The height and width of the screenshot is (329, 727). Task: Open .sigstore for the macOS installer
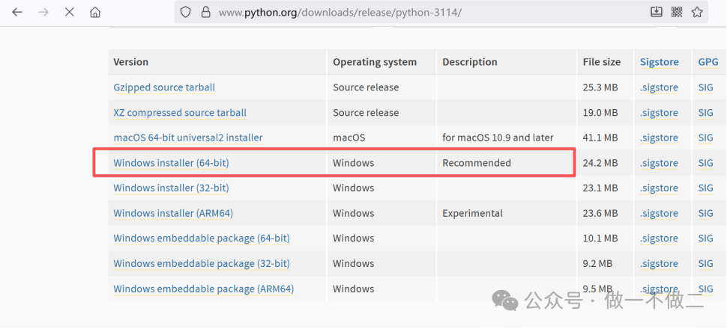click(x=659, y=138)
